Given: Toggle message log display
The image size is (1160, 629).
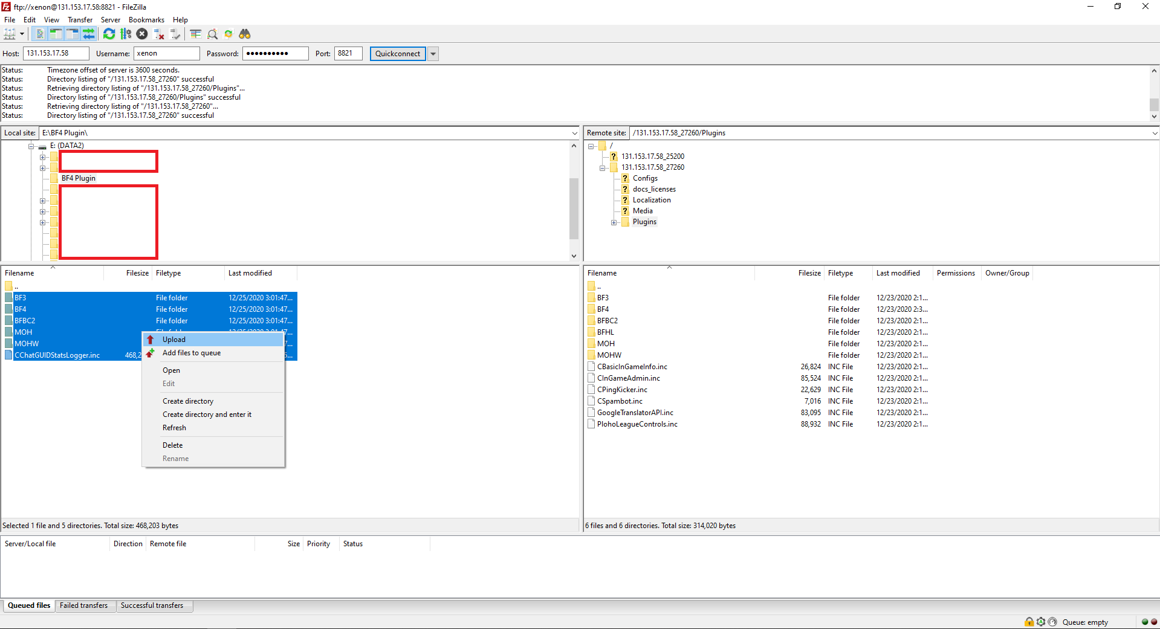Looking at the screenshot, I should [40, 34].
